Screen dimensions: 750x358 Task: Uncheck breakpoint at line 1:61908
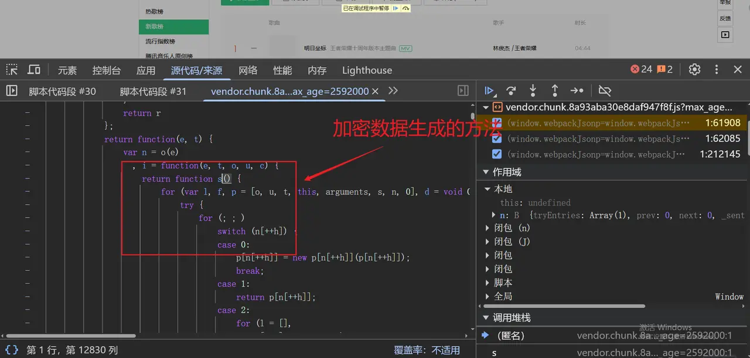click(x=497, y=123)
